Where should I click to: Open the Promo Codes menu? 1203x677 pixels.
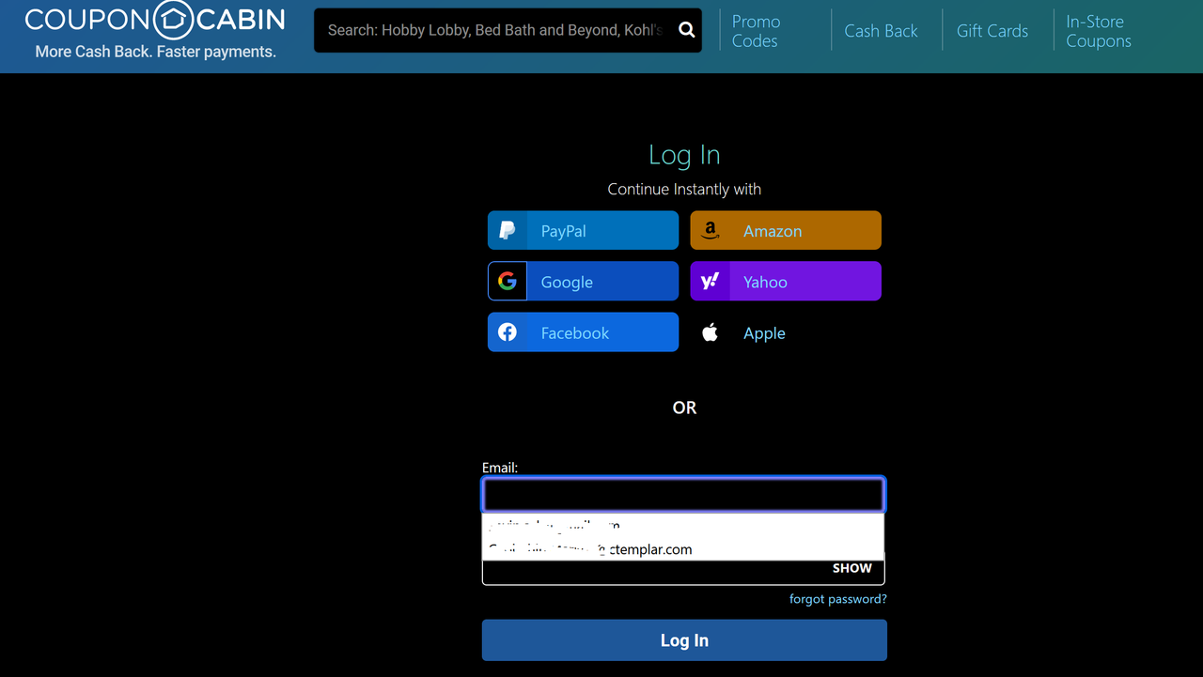tap(757, 31)
